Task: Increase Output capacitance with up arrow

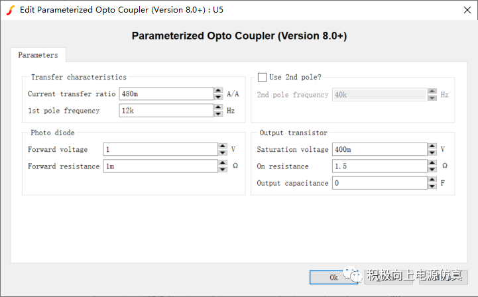Action: [x=432, y=179]
